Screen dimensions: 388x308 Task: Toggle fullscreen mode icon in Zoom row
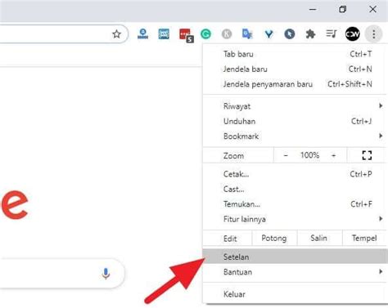(367, 155)
